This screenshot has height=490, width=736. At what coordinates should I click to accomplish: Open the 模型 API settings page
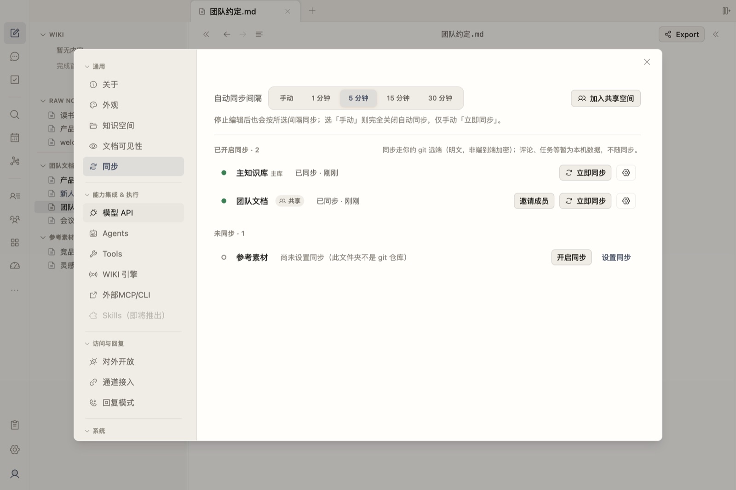(x=133, y=213)
